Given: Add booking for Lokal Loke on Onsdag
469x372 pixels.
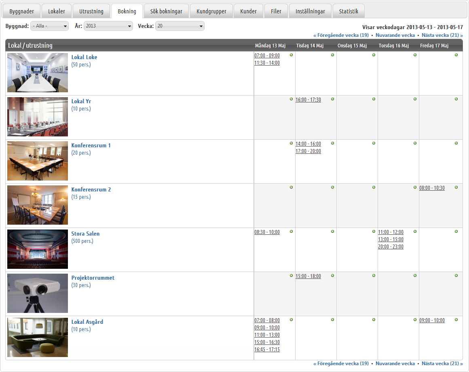Looking at the screenshot, I should coord(374,55).
